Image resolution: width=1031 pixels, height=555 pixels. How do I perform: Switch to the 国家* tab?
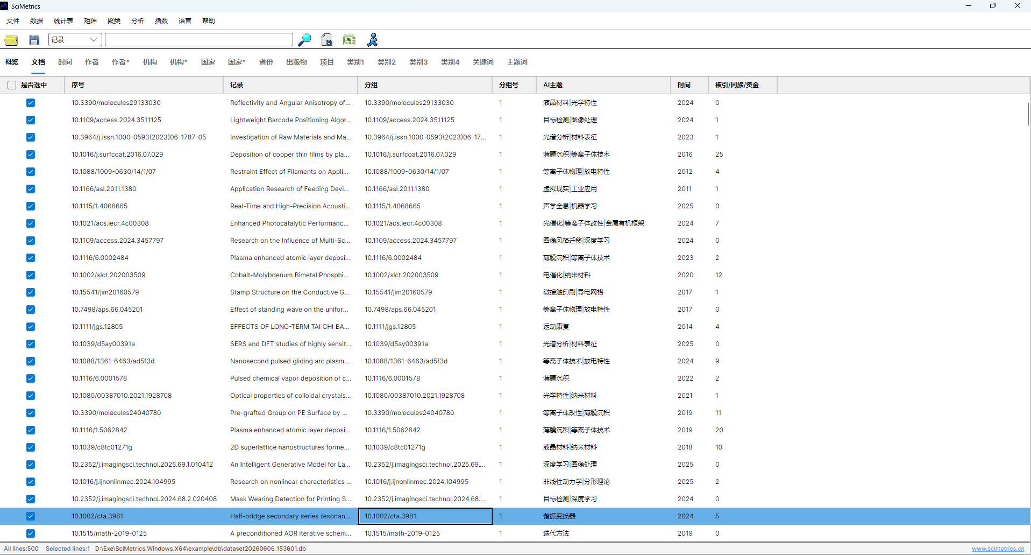point(237,62)
